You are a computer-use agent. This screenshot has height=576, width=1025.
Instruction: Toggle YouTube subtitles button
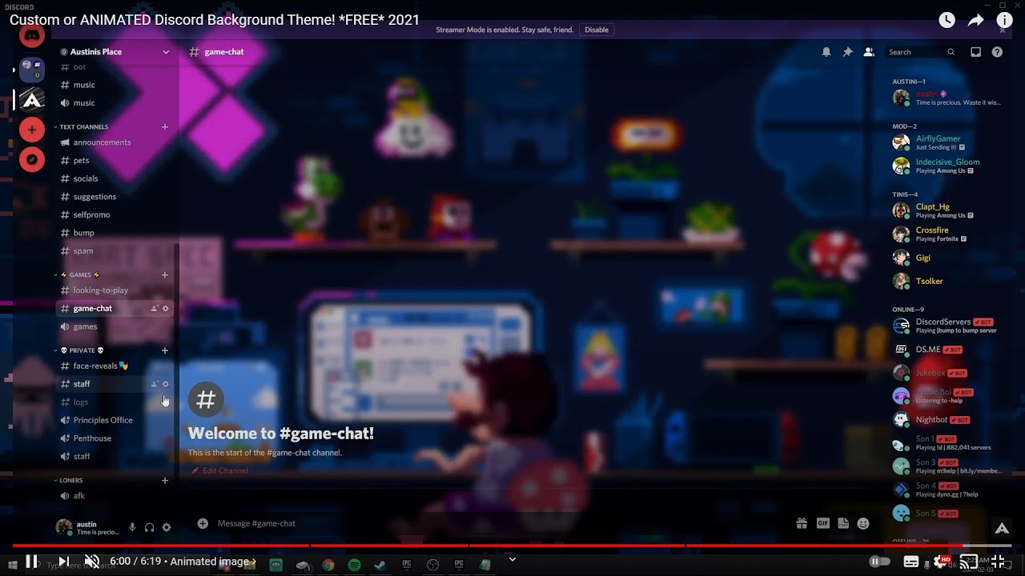910,562
